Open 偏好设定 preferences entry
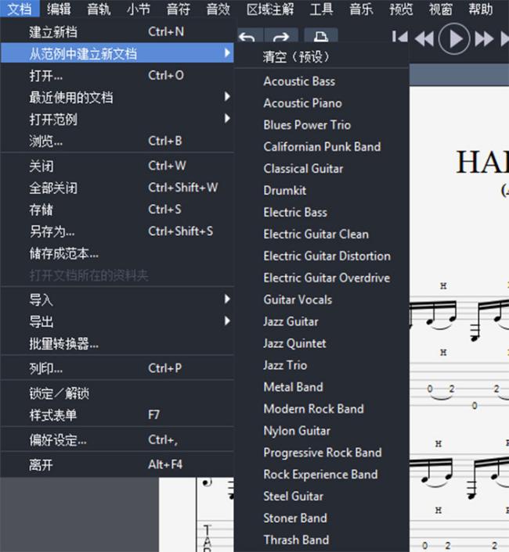509x552 pixels. (x=58, y=440)
